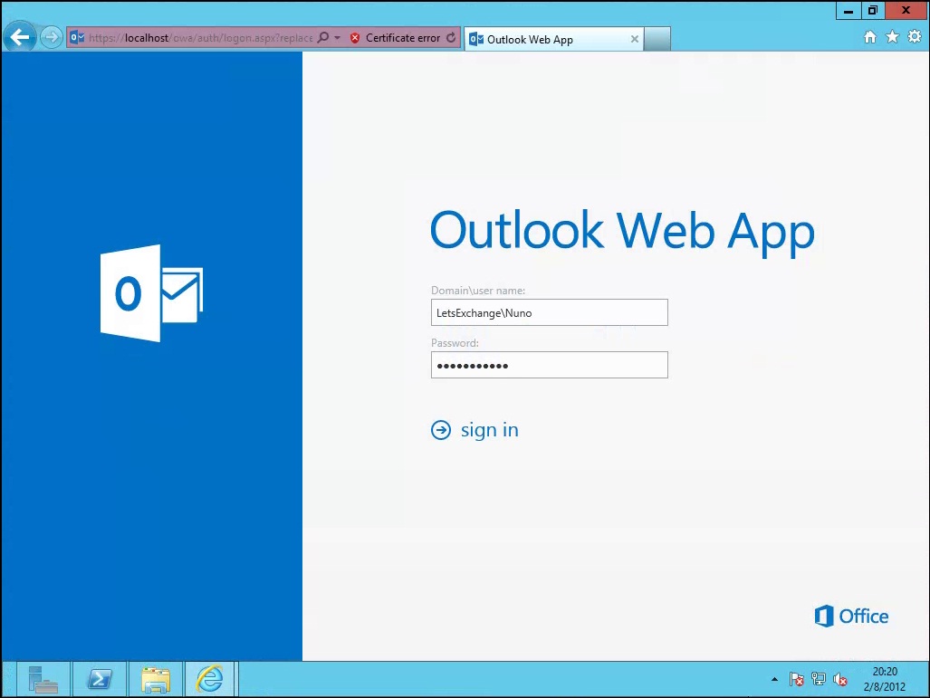This screenshot has height=698, width=930.
Task: Click the Home icon in the browser toolbar
Action: pos(870,37)
